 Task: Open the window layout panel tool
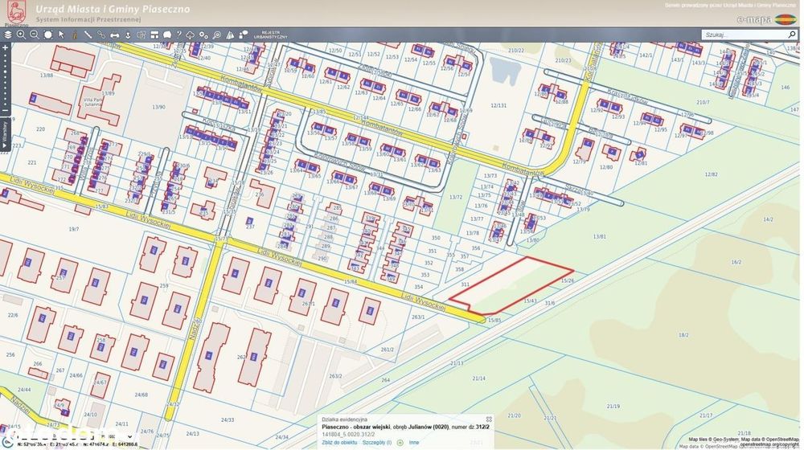click(154, 35)
